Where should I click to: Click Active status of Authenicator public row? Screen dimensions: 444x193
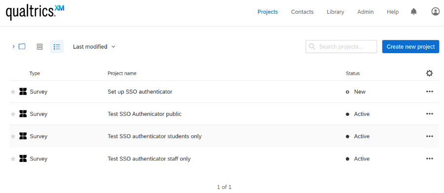point(358,114)
